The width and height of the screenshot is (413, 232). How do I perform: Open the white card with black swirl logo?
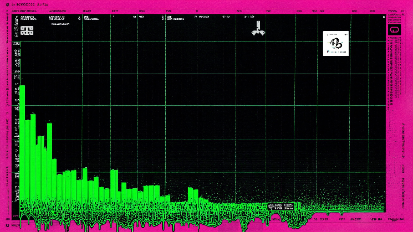tap(336, 43)
